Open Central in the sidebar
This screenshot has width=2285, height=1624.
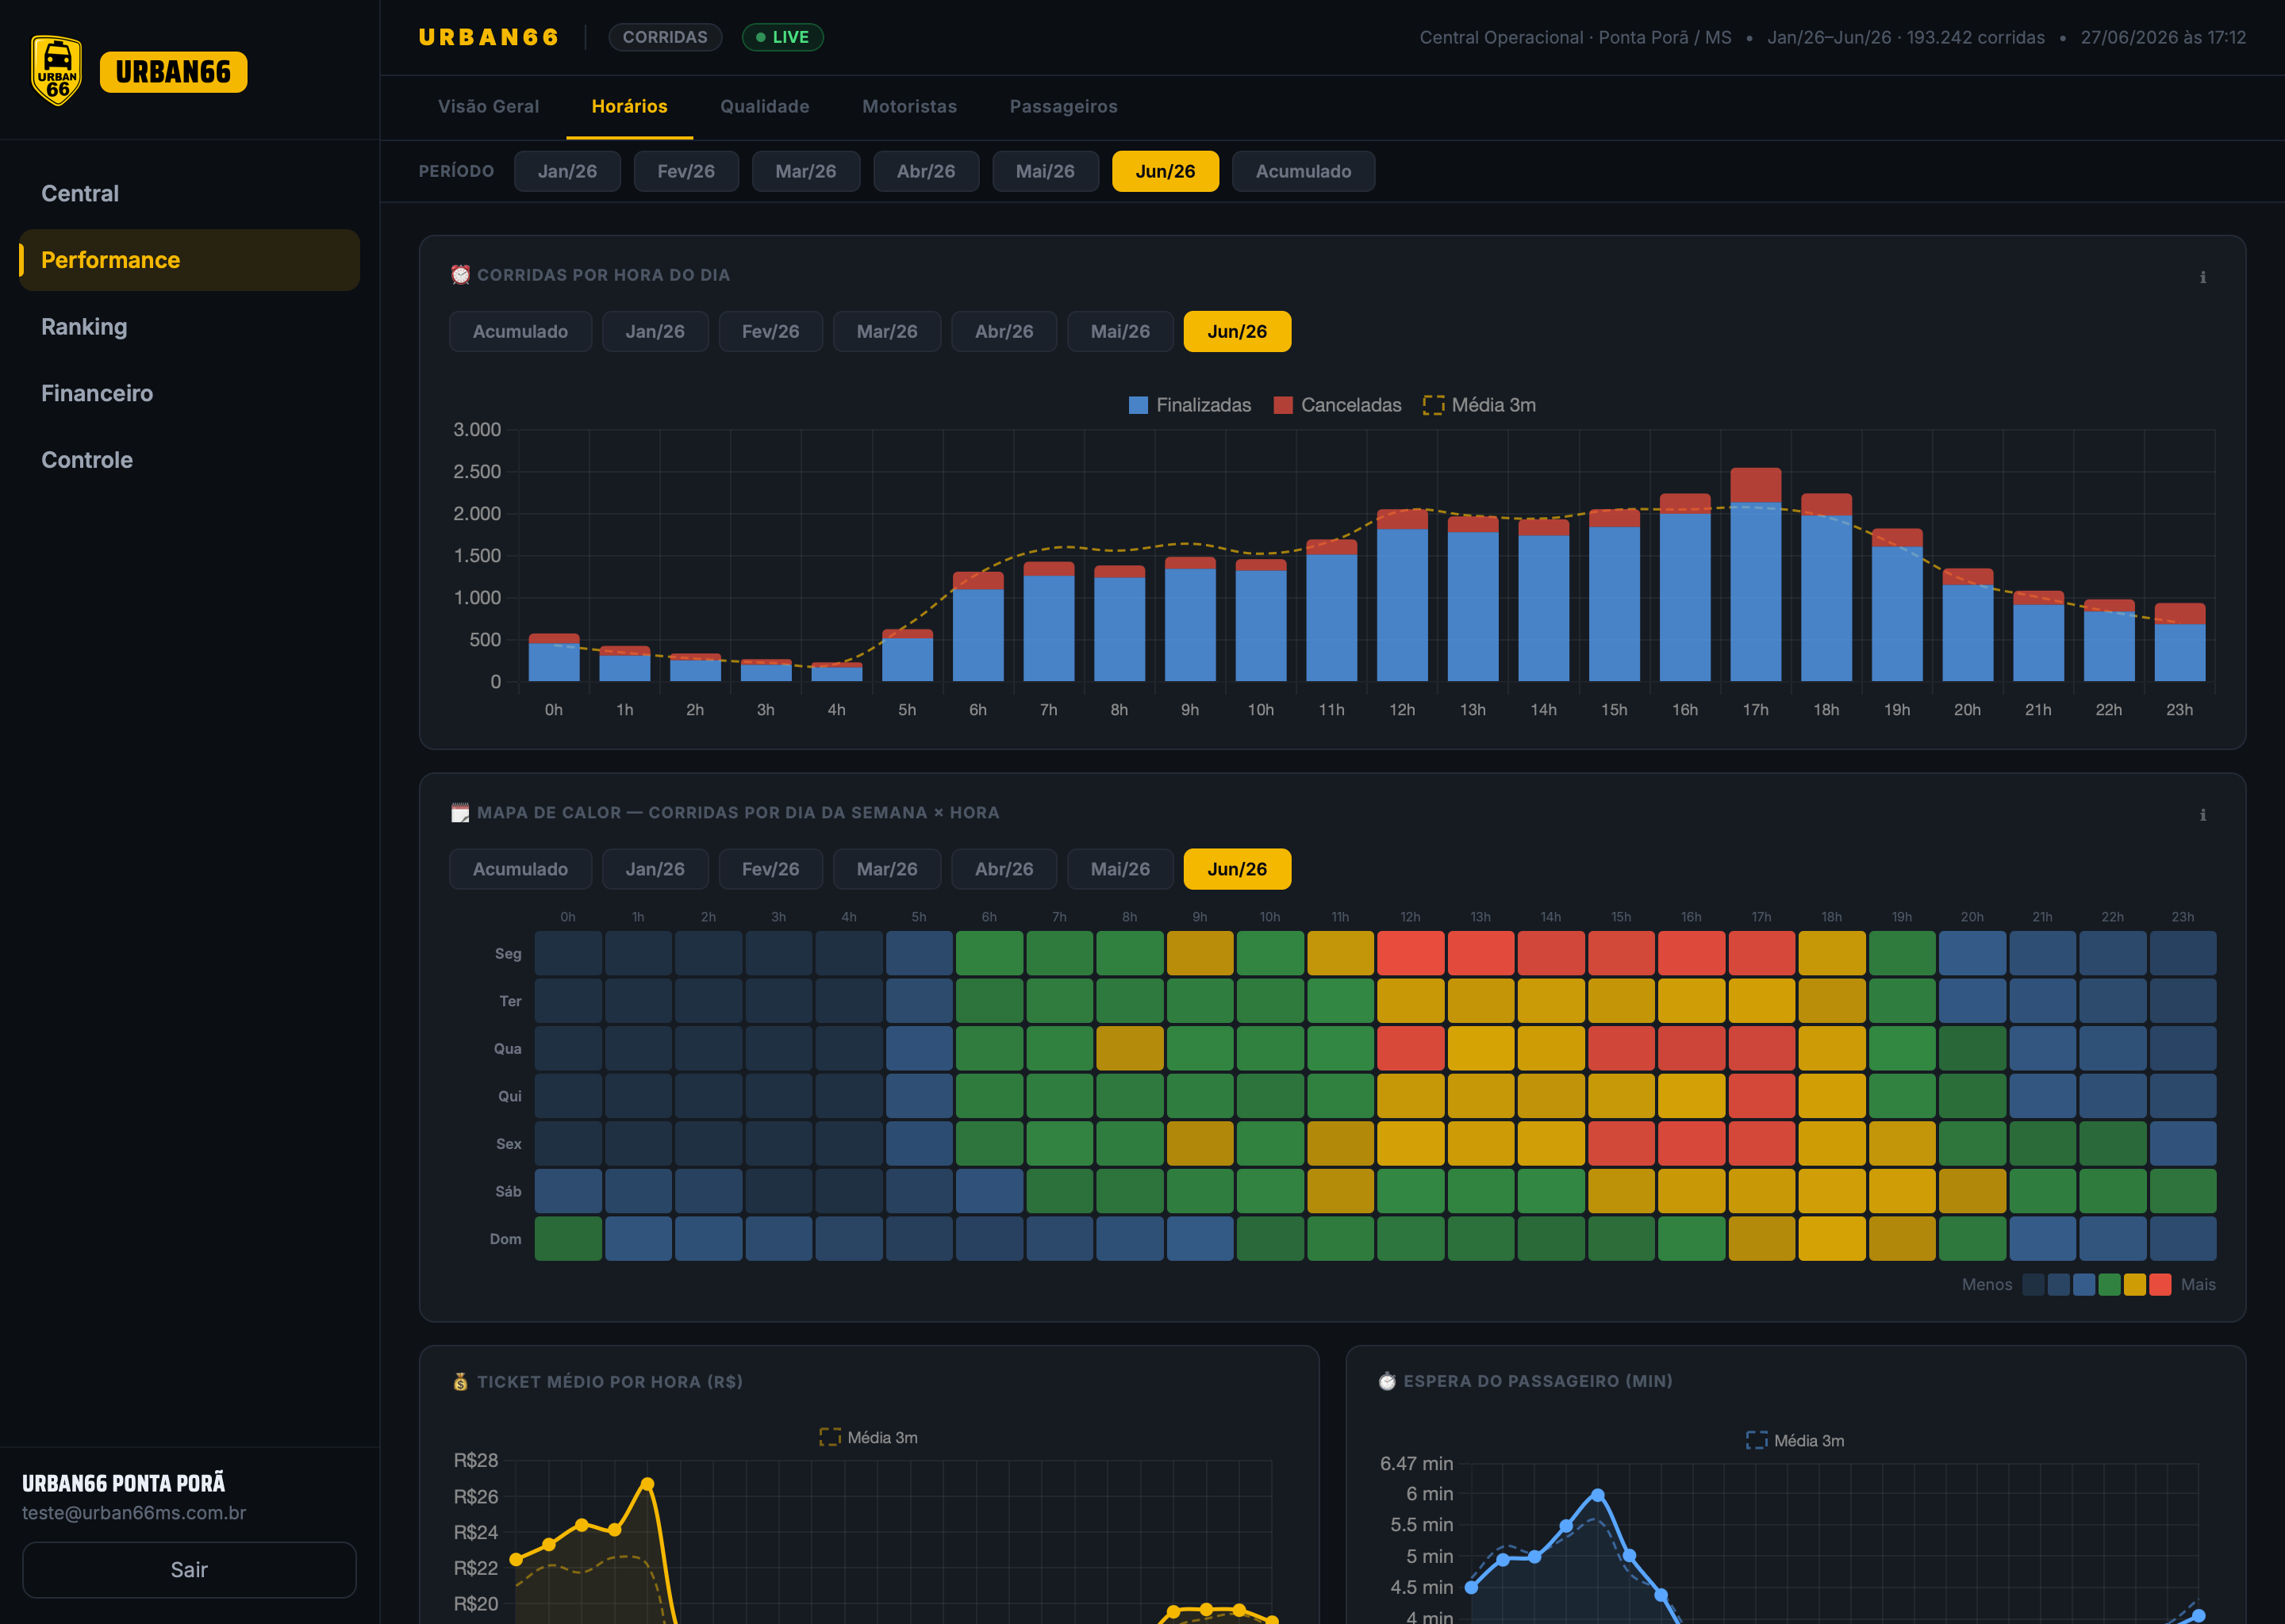coord(189,194)
